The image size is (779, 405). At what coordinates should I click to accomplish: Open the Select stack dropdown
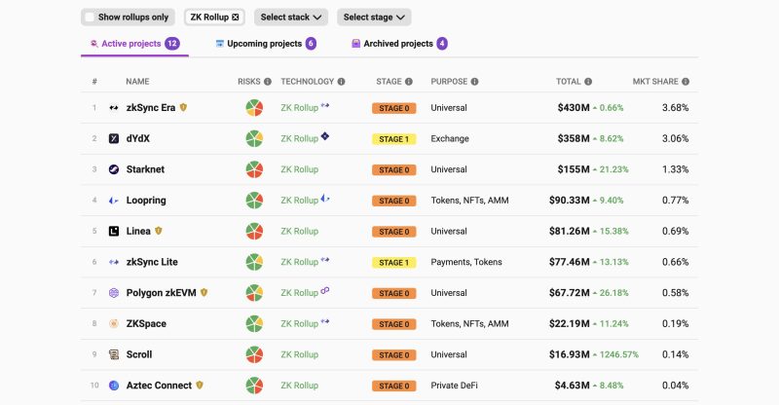pos(291,17)
